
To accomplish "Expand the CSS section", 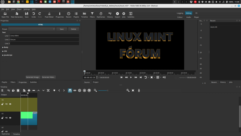I will (x=5, y=51).
